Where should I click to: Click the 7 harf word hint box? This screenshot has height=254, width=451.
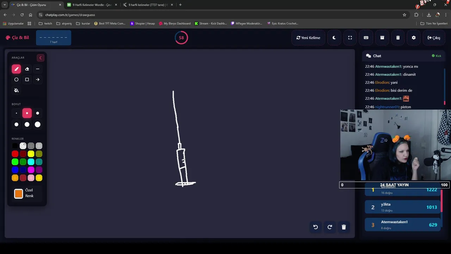[54, 38]
